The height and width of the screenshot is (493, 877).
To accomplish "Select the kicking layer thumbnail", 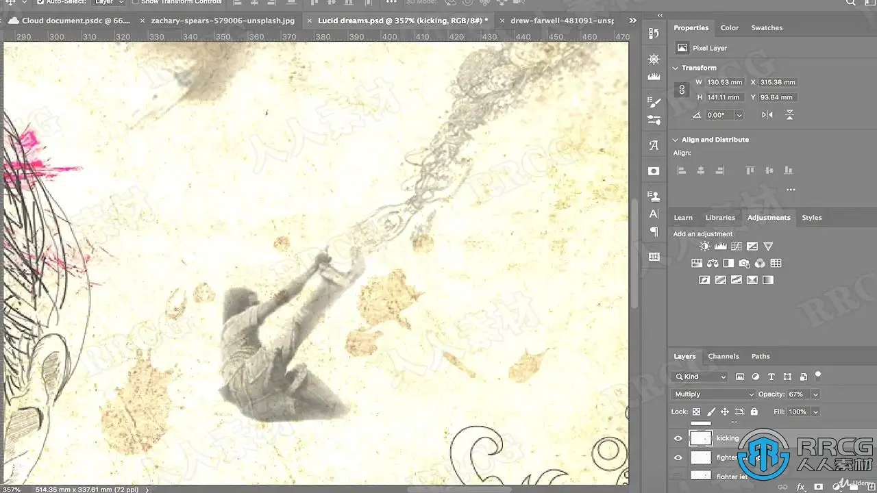I will (701, 438).
